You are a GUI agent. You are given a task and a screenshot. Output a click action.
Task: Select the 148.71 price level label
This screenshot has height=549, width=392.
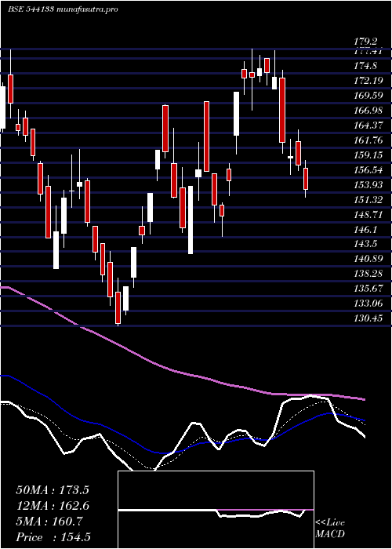coord(368,214)
